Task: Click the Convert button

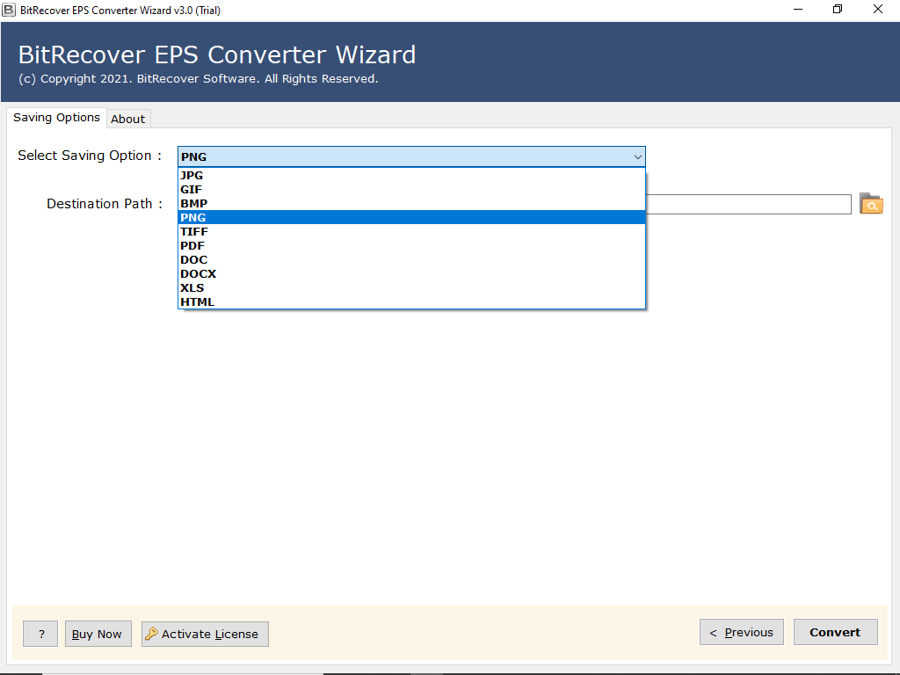Action: coord(835,632)
